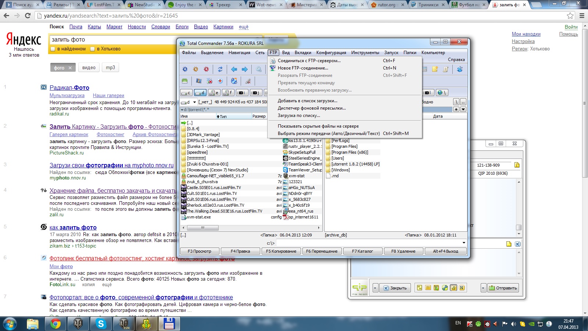Click the blue refresh arrows toolbar icon
The image size is (588, 331).
click(x=220, y=69)
